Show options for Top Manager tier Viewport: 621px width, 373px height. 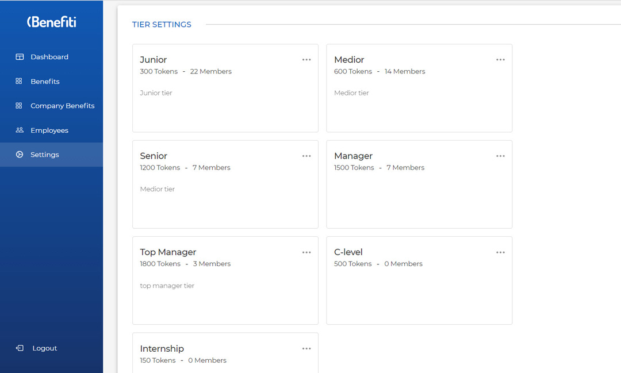pyautogui.click(x=306, y=252)
